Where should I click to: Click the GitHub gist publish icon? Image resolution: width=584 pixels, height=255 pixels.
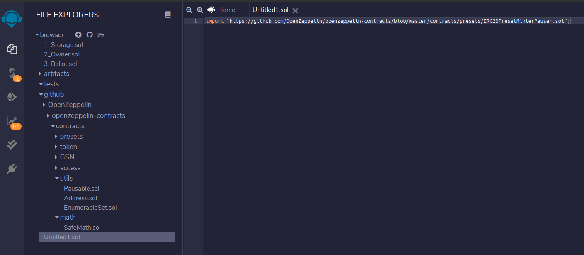(90, 35)
